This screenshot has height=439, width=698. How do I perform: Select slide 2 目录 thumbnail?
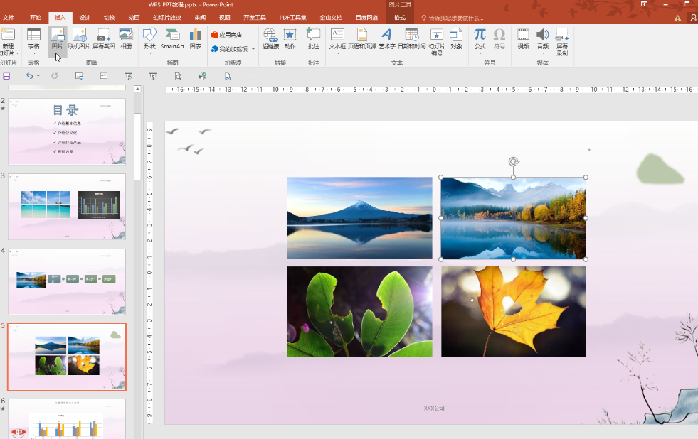[x=67, y=131]
